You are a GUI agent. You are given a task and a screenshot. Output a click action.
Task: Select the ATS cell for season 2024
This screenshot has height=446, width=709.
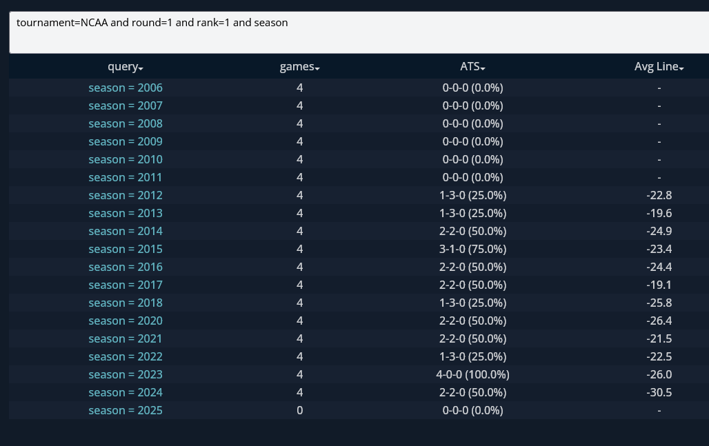click(472, 393)
